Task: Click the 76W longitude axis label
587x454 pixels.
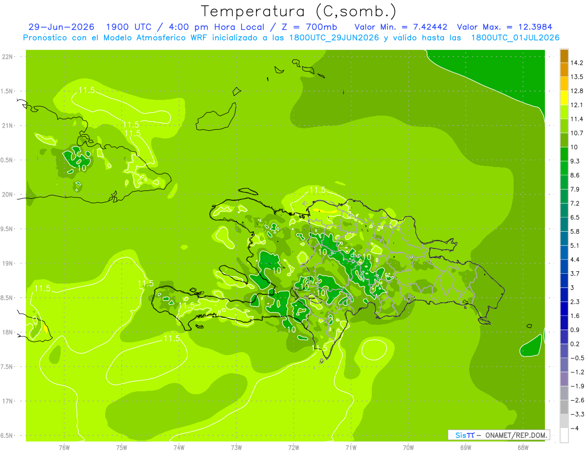Action: click(64, 447)
